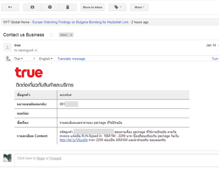
Task: Click Forward link in reply box
Action: tap(55, 158)
